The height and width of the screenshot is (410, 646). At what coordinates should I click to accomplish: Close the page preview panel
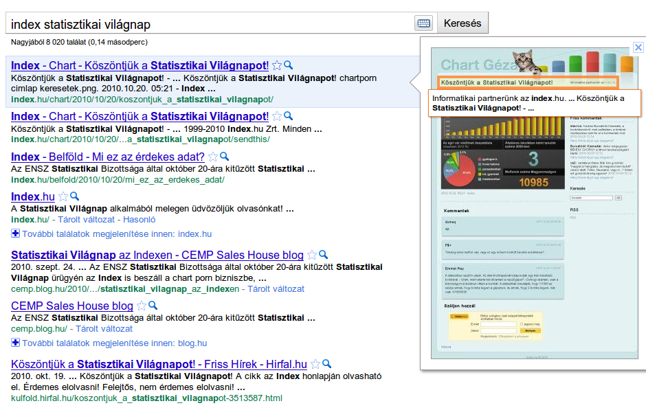pos(638,47)
